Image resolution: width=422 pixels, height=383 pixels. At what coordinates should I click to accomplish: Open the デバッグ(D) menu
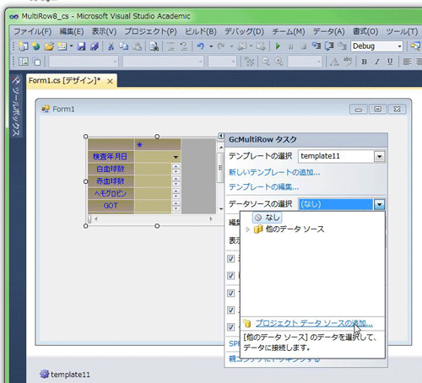click(x=244, y=31)
